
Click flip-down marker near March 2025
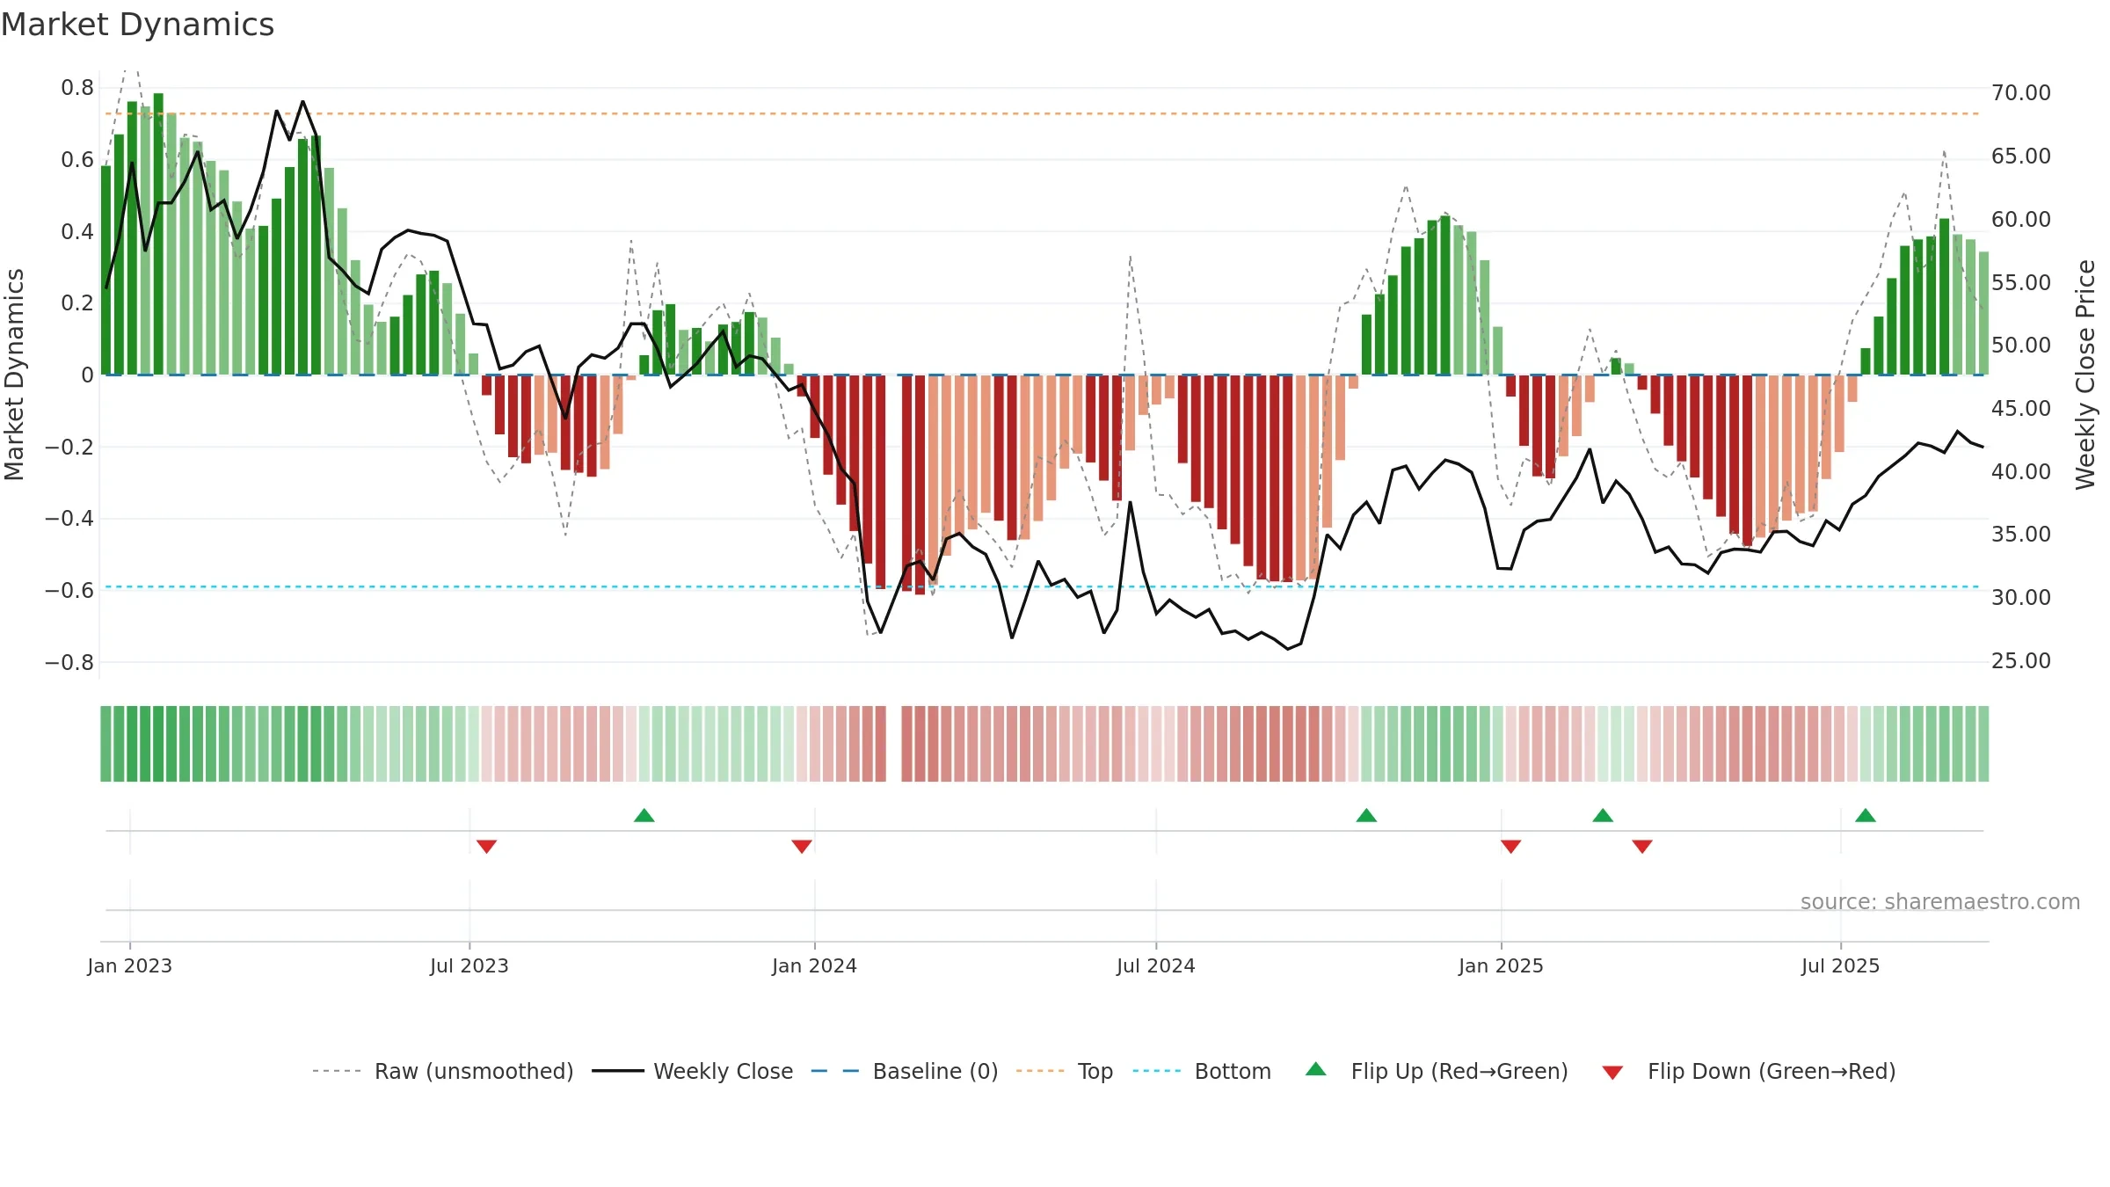[x=1642, y=846]
